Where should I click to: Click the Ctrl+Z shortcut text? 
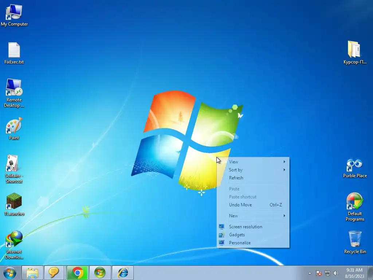pos(276,205)
